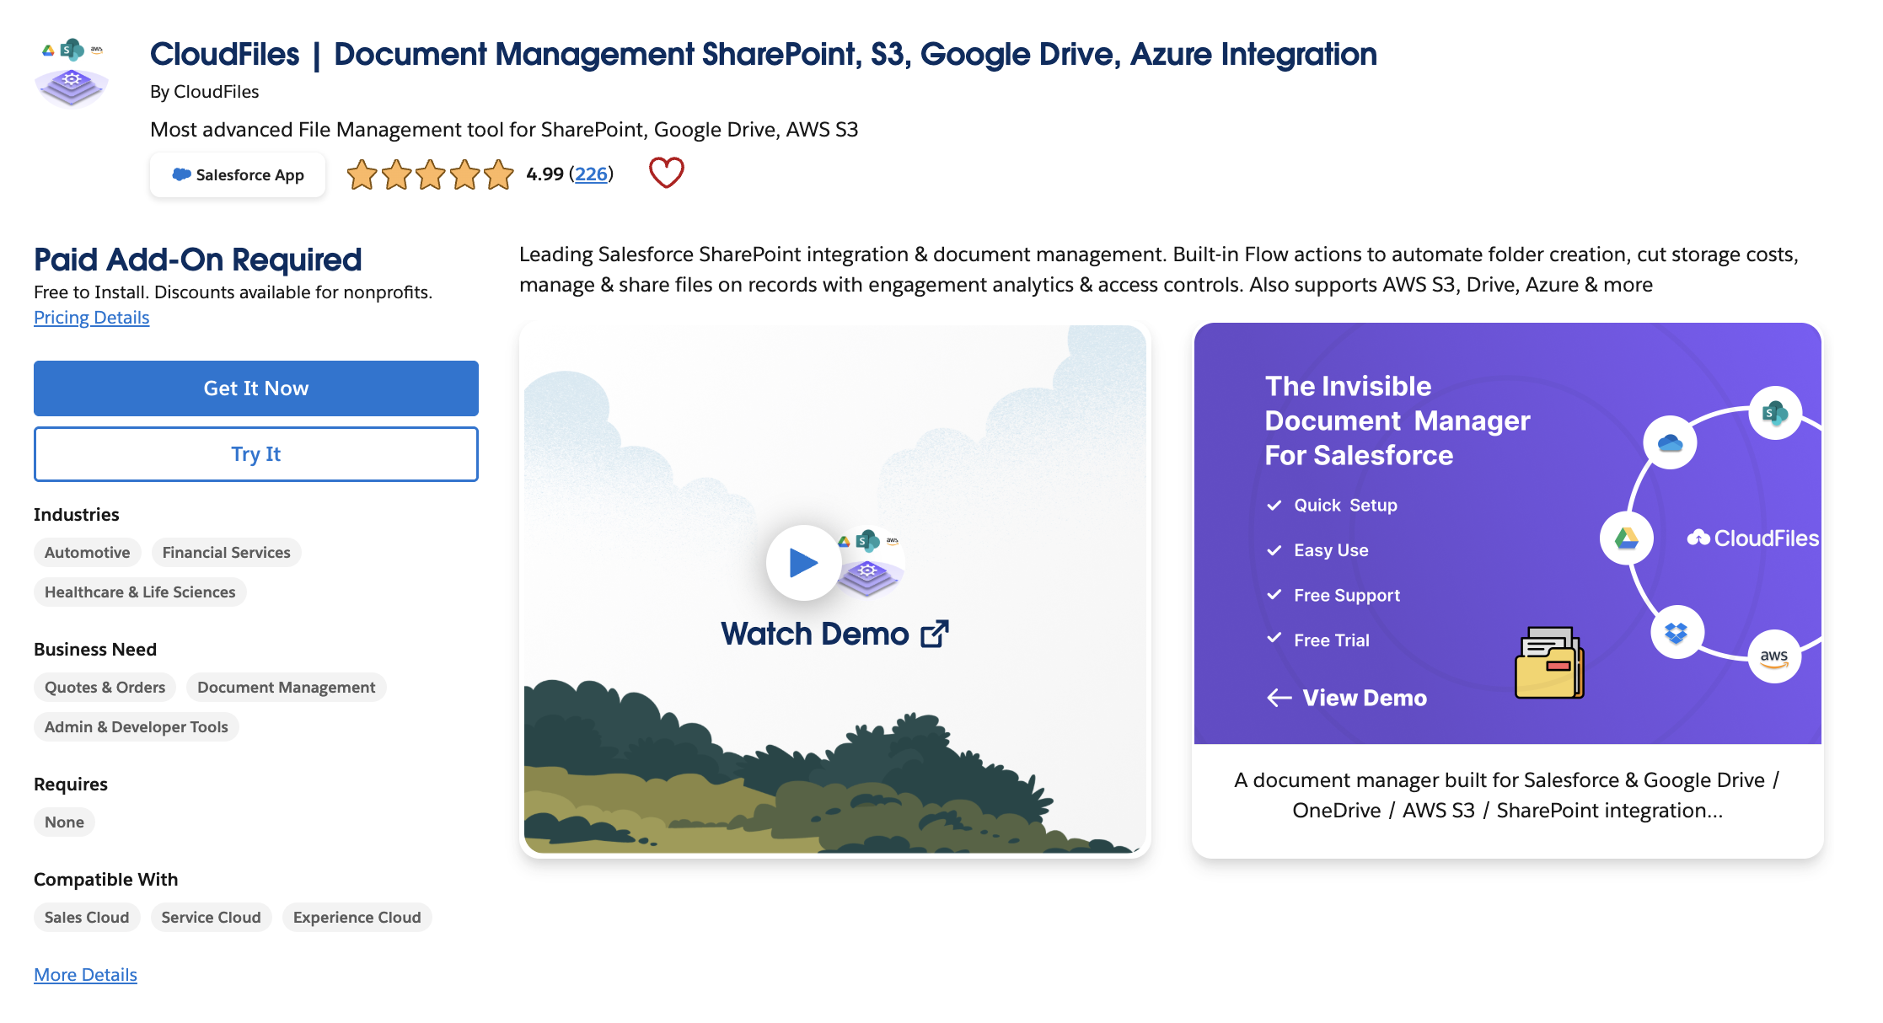Open the More Details link
The width and height of the screenshot is (1883, 1023).
coord(85,975)
